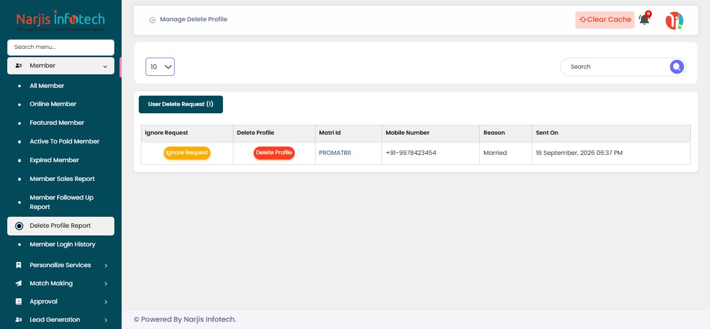Open Member Login History
Screen dimensions: 710x329
pyautogui.click(x=62, y=244)
